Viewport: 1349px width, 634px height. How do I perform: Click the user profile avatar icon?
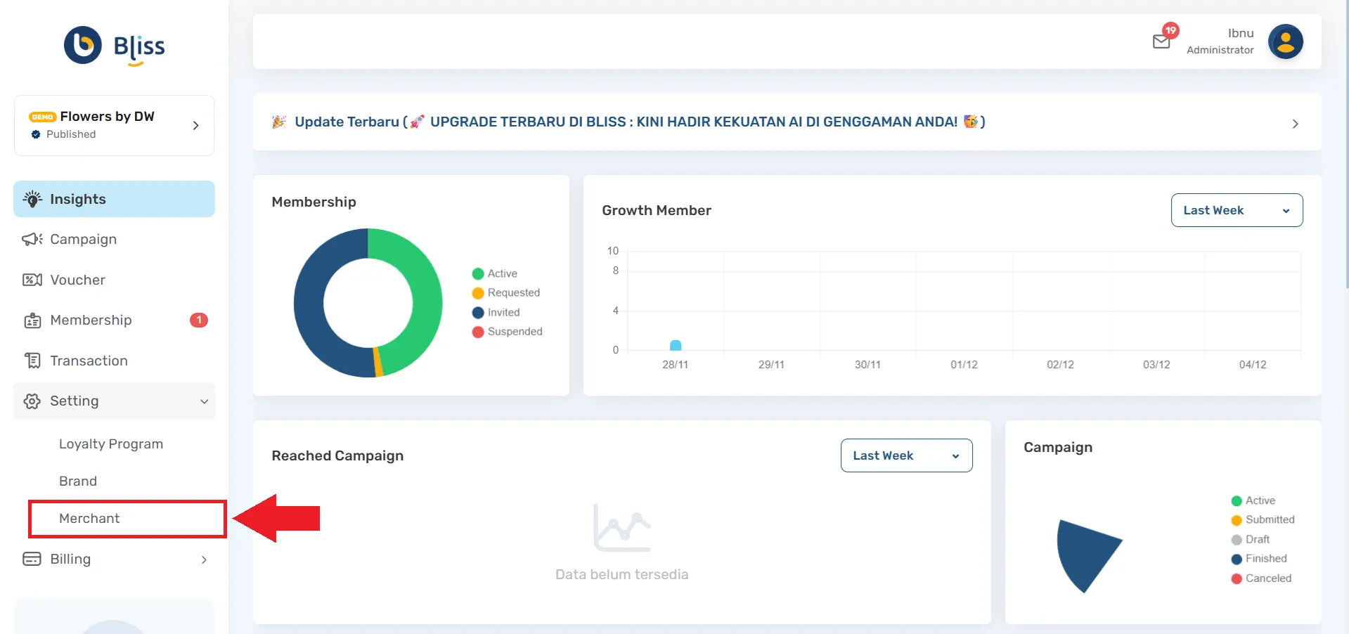(1285, 41)
